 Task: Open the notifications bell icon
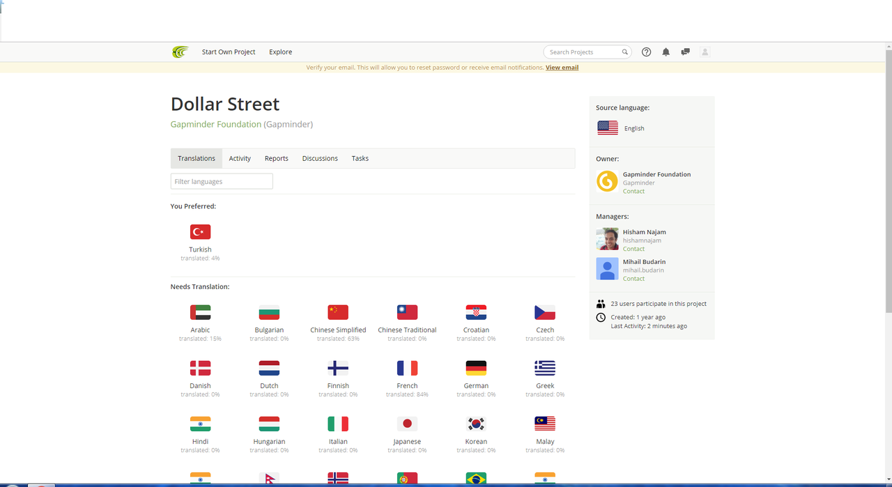(x=666, y=52)
